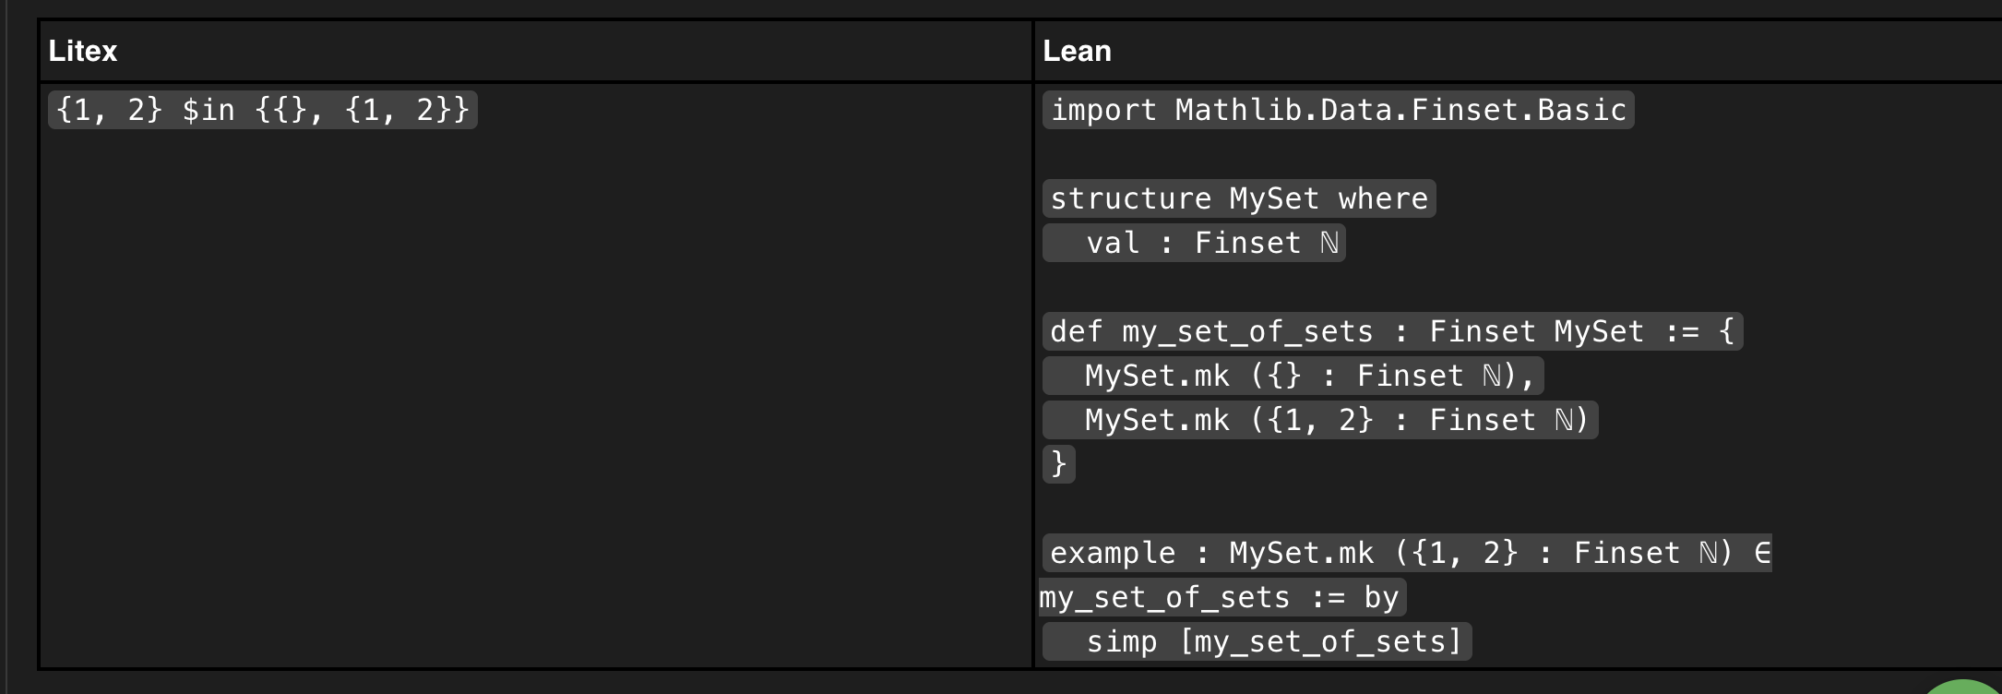Click the line beginning with 'example :'
Viewport: 2002px width, 694px height.
[1406, 553]
